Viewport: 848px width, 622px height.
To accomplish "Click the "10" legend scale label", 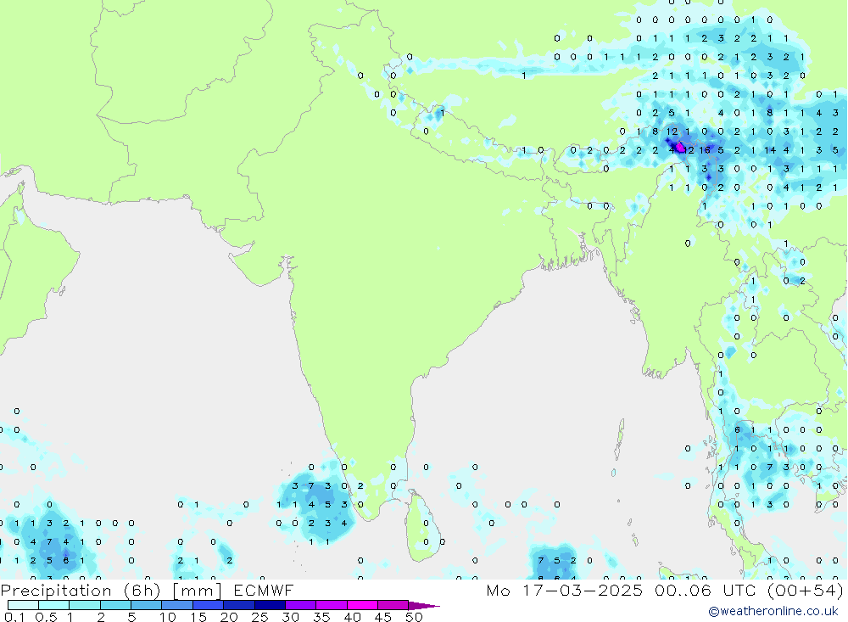I will pos(168,617).
